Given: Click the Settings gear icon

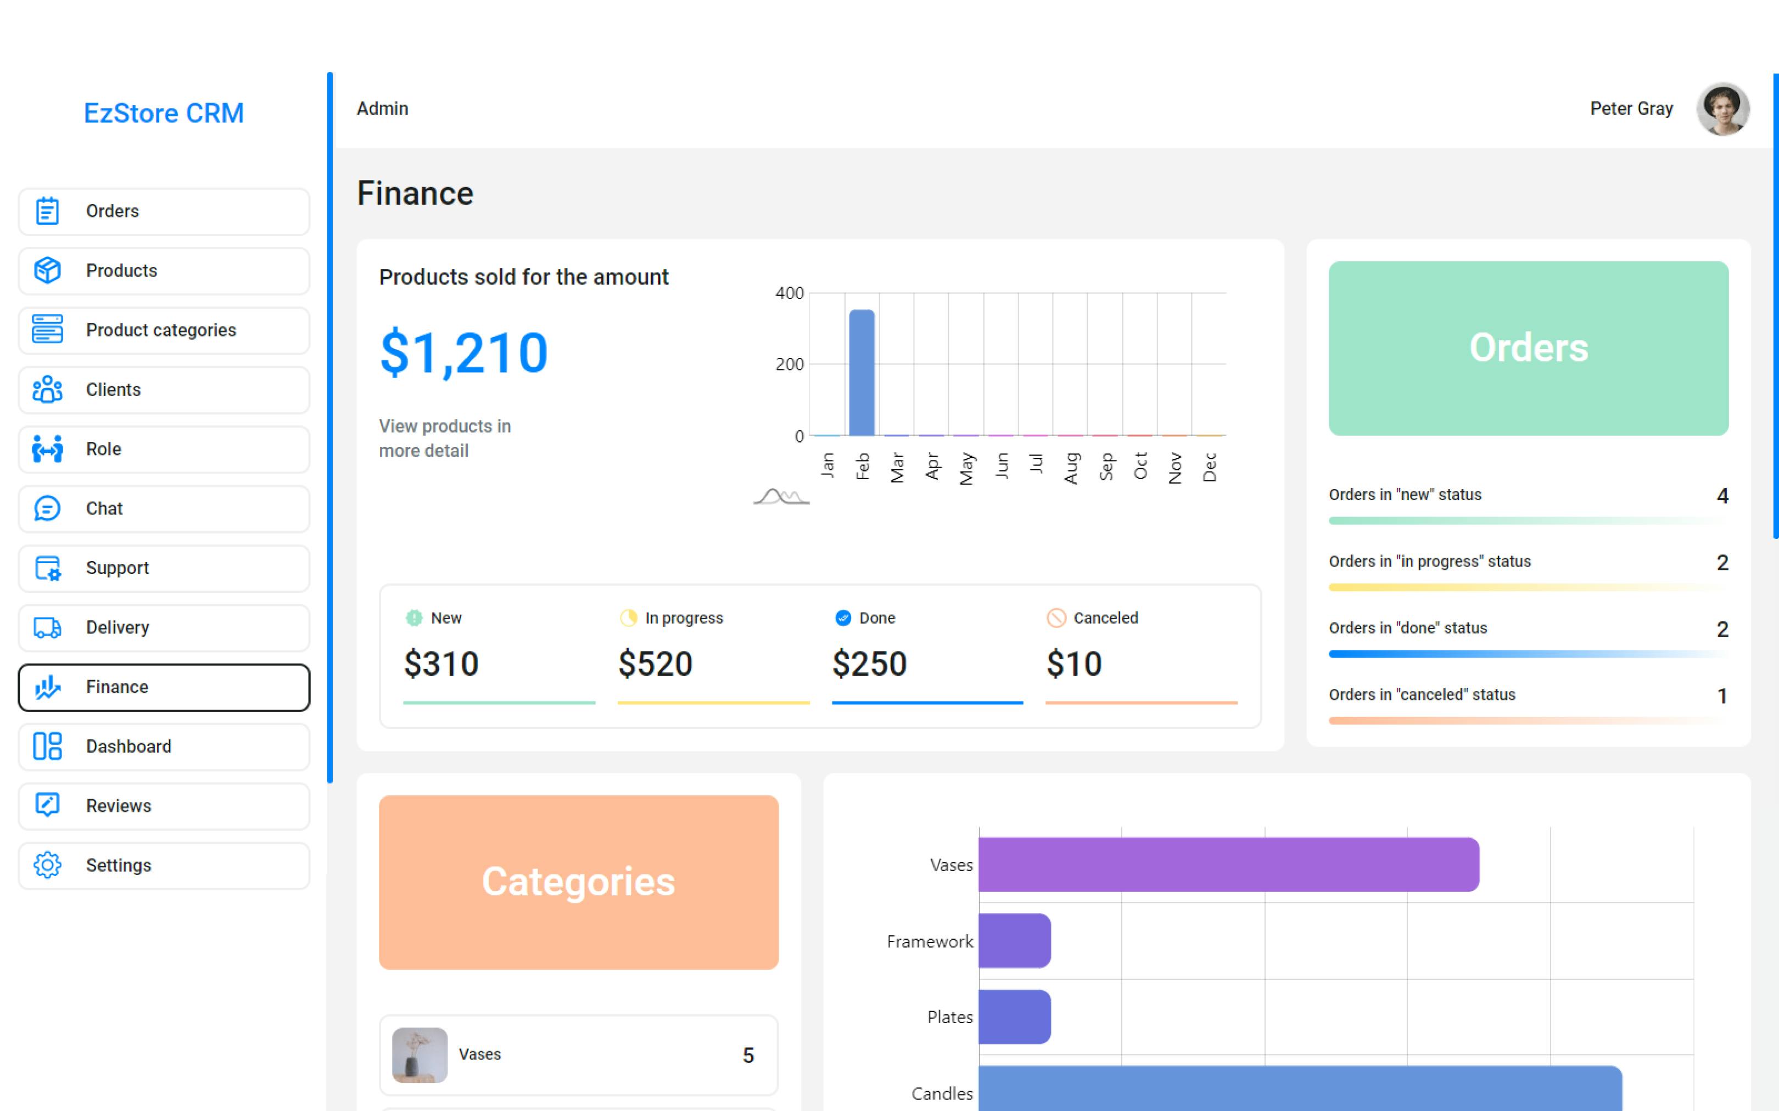Looking at the screenshot, I should [47, 865].
